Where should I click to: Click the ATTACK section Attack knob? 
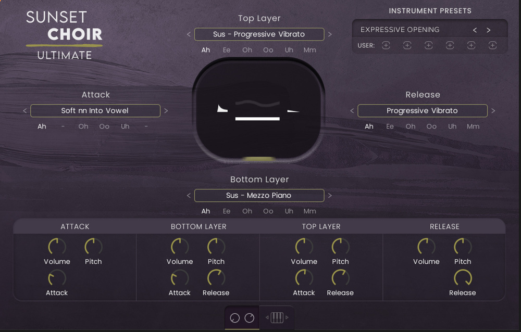click(x=57, y=278)
